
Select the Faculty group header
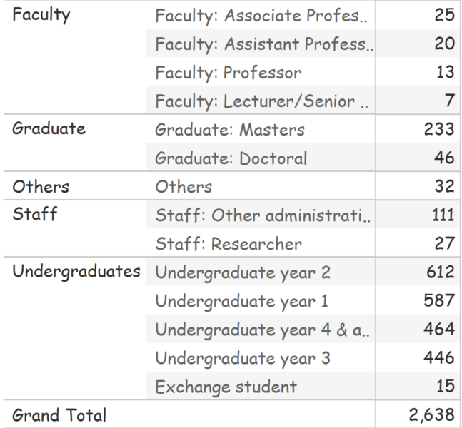(41, 15)
